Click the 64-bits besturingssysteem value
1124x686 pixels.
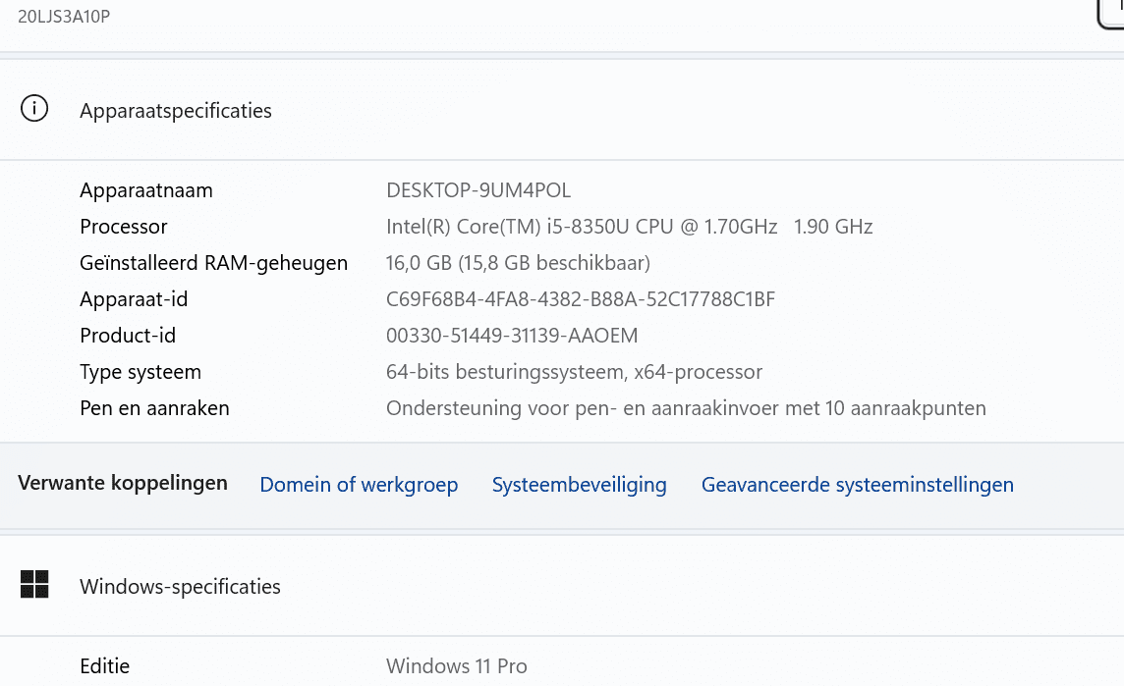(574, 372)
